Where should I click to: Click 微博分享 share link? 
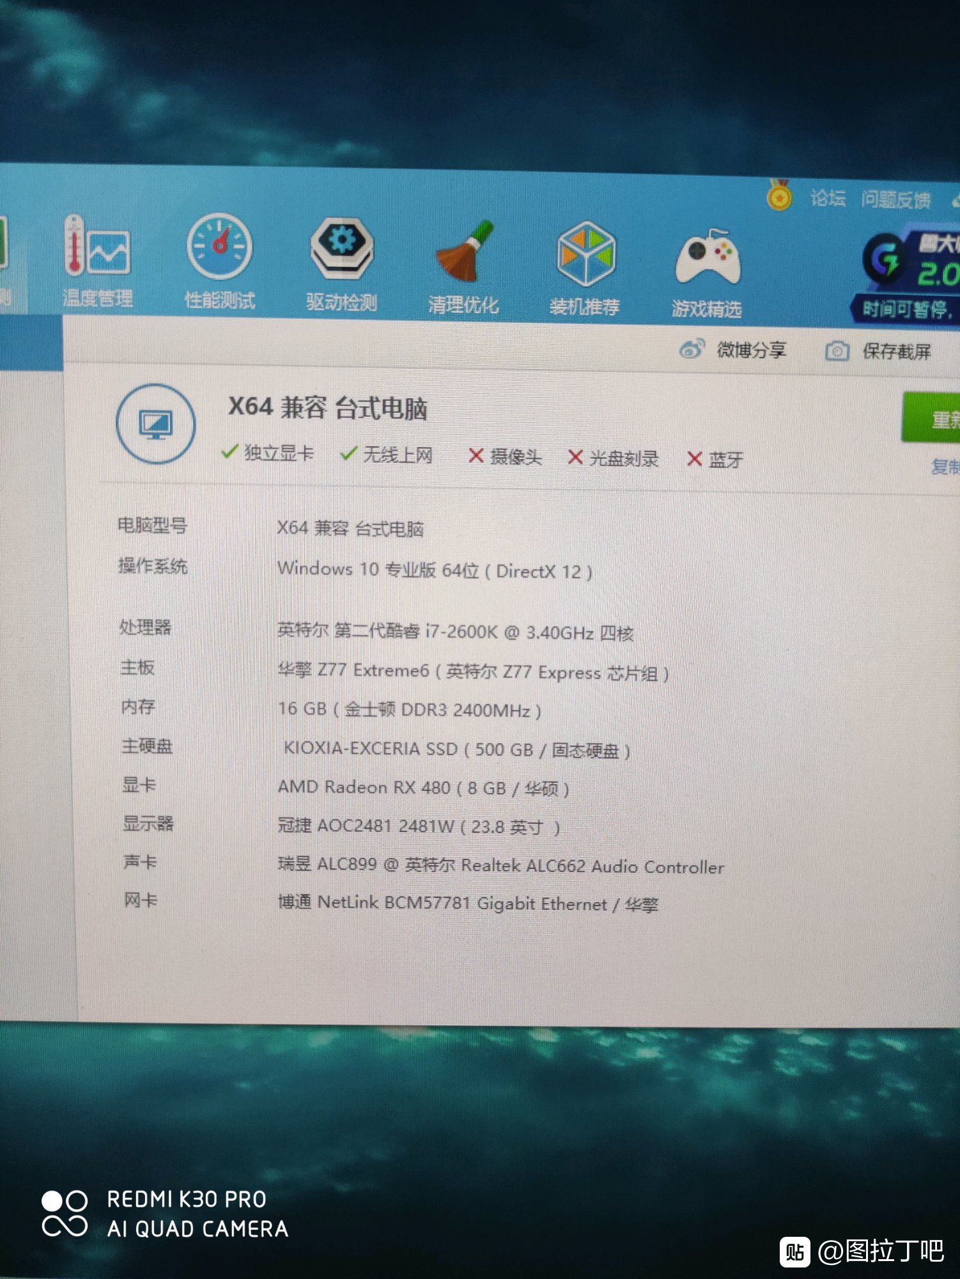tap(751, 350)
